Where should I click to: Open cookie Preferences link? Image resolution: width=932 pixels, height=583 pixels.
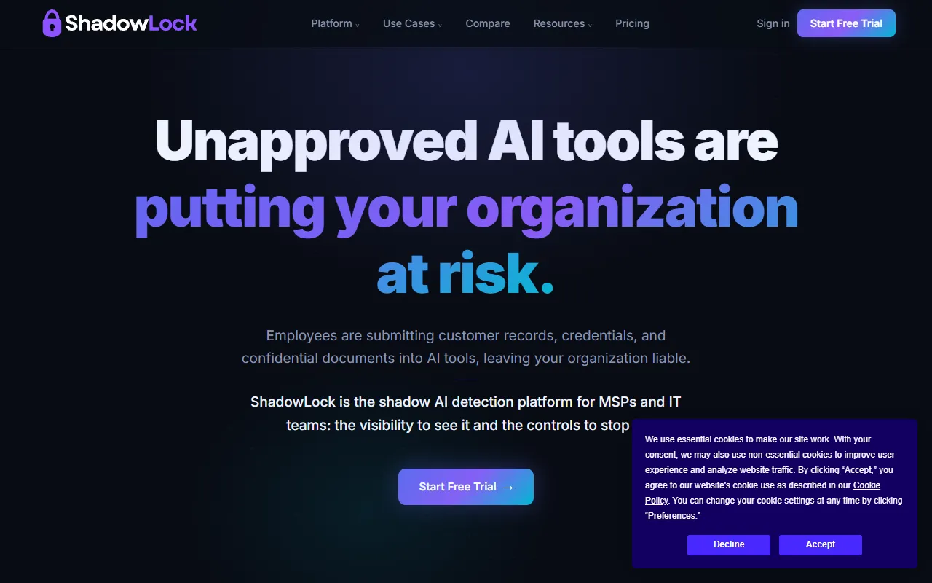point(671,516)
